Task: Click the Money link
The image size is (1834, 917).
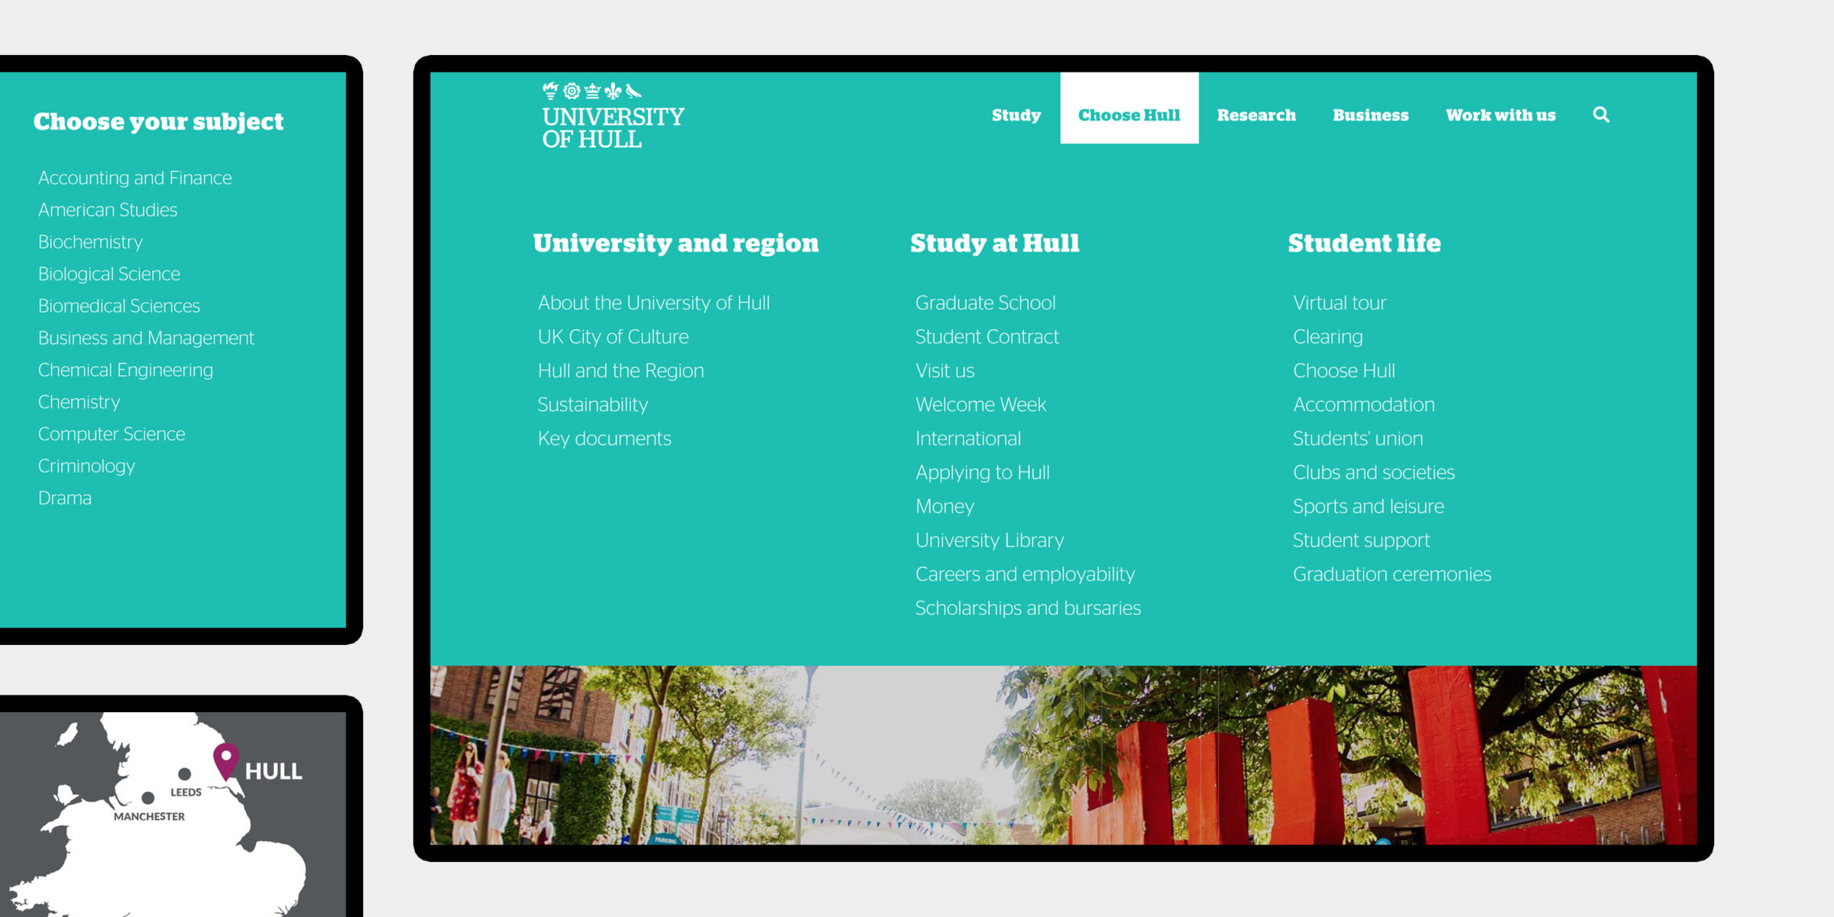Action: [x=945, y=507]
